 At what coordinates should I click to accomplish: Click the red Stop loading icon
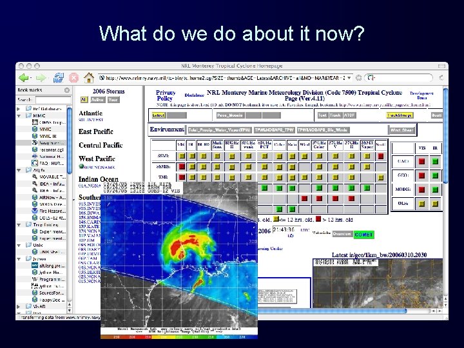(x=73, y=78)
